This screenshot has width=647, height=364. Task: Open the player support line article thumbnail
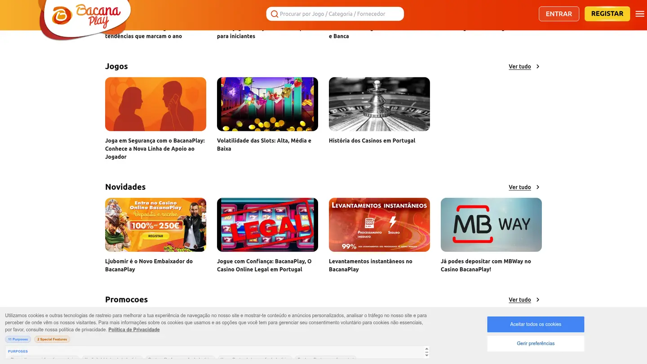155,104
